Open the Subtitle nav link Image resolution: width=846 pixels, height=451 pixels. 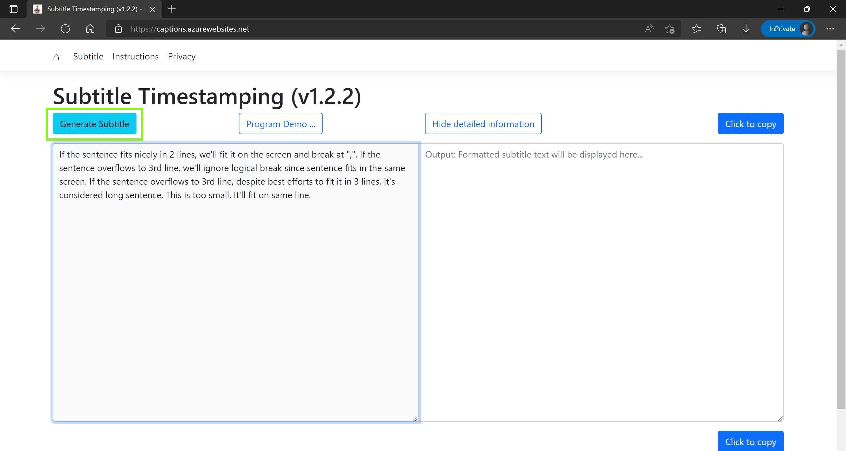pos(88,56)
